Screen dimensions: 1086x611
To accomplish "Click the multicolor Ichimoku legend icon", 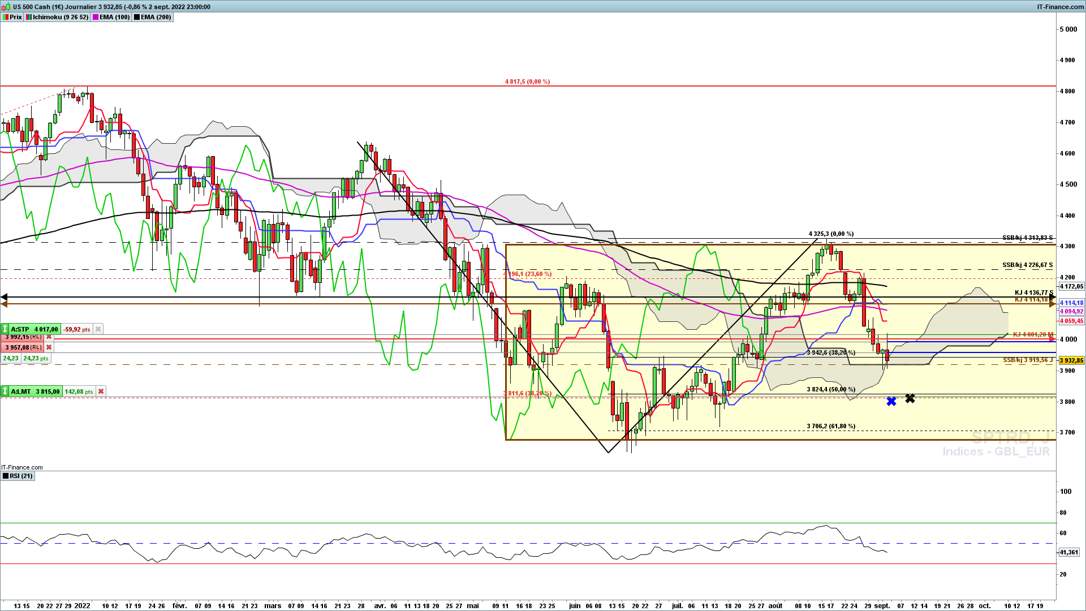I will [29, 17].
